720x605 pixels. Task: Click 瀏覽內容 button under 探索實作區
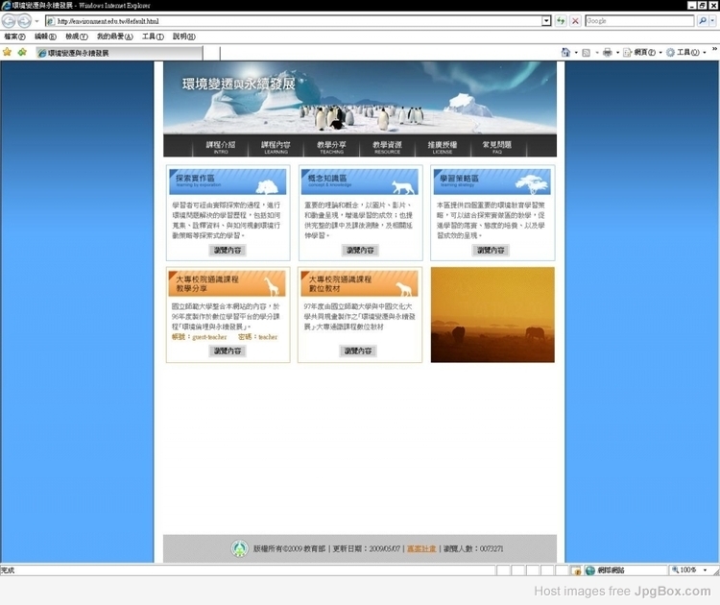click(228, 250)
